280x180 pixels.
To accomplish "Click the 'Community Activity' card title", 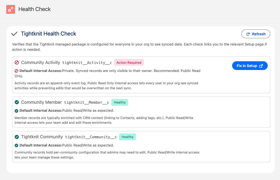I will pos(41,62).
